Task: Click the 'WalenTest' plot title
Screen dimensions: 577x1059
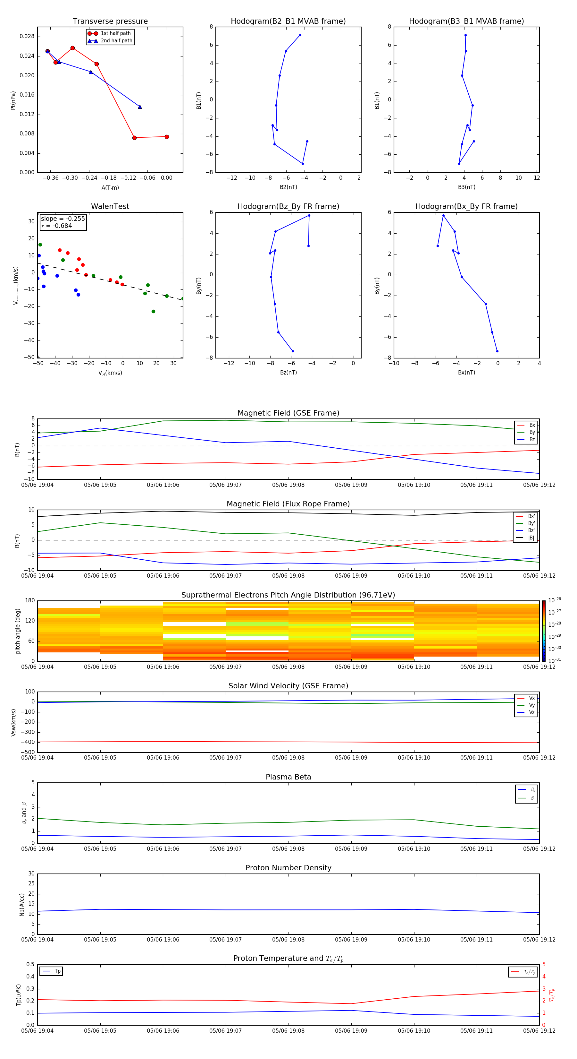Action: click(110, 206)
